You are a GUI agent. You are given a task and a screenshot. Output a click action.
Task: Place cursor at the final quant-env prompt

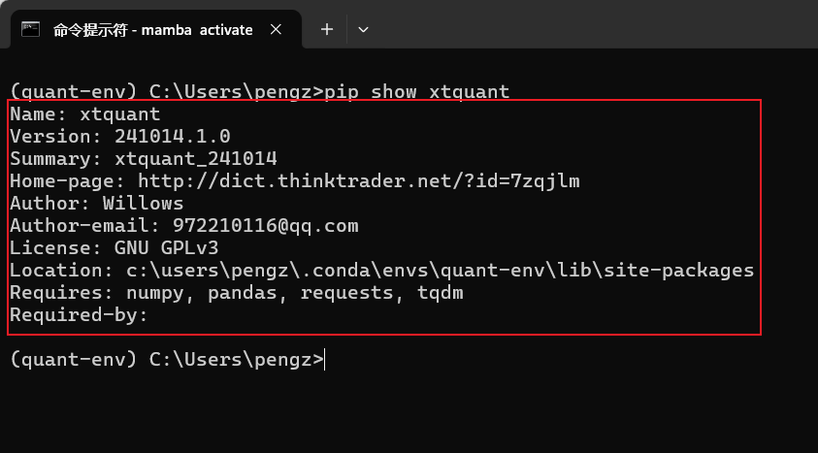click(x=168, y=360)
